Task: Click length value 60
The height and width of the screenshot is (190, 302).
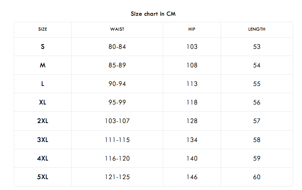Action: click(x=257, y=177)
